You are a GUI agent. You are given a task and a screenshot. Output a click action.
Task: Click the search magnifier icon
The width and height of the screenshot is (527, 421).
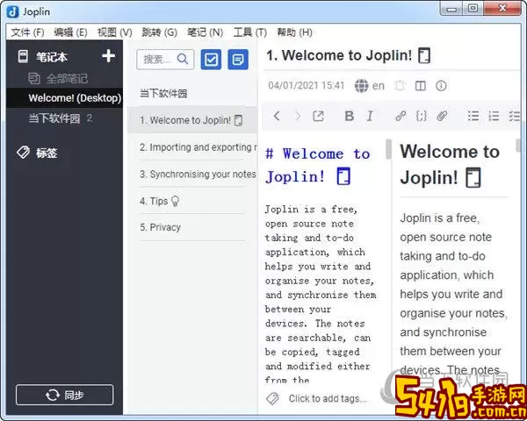tap(183, 59)
